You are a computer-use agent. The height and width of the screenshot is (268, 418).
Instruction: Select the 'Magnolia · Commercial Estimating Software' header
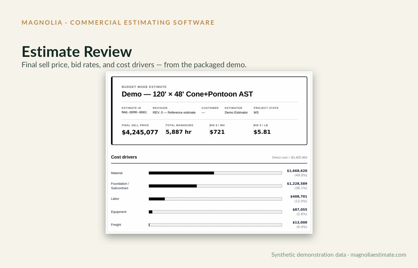tap(118, 23)
